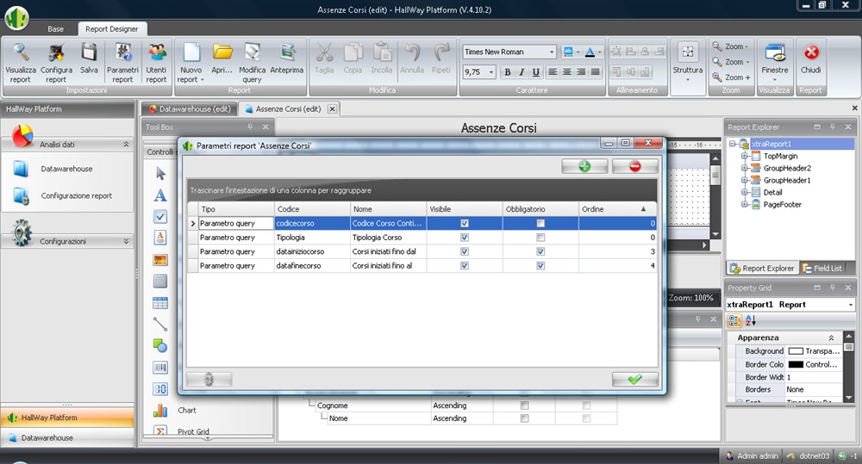862x464 pixels.
Task: Toggle Visibile for datainiziocorso row
Action: tap(465, 251)
